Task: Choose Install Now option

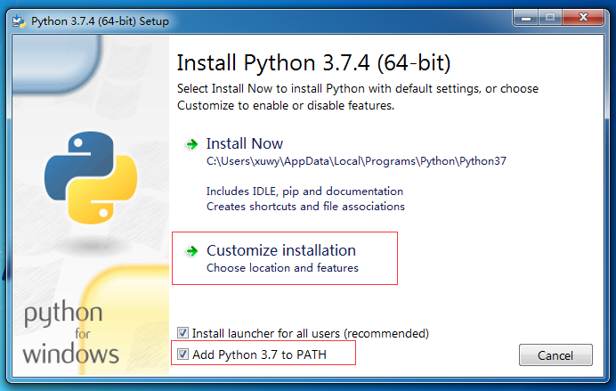Action: click(x=245, y=143)
